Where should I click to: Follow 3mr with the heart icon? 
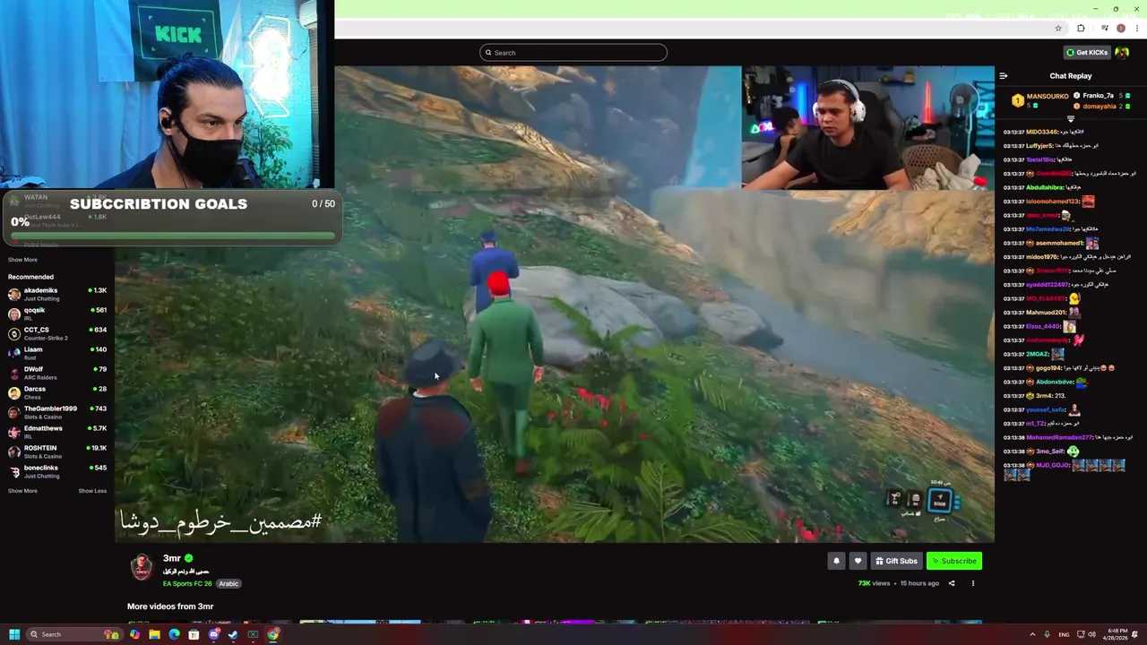click(858, 561)
